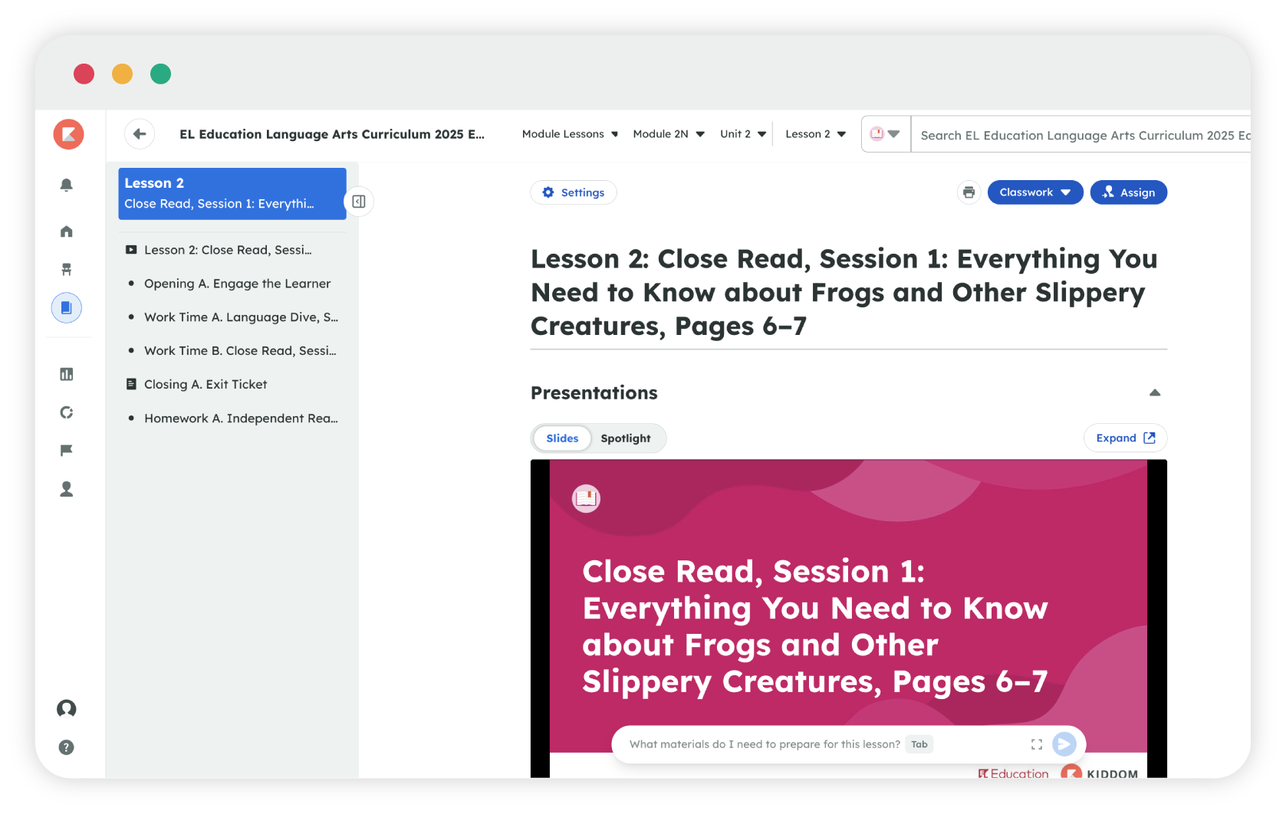Select Lesson 2 header in sidebar
The height and width of the screenshot is (814, 1286).
click(x=232, y=194)
